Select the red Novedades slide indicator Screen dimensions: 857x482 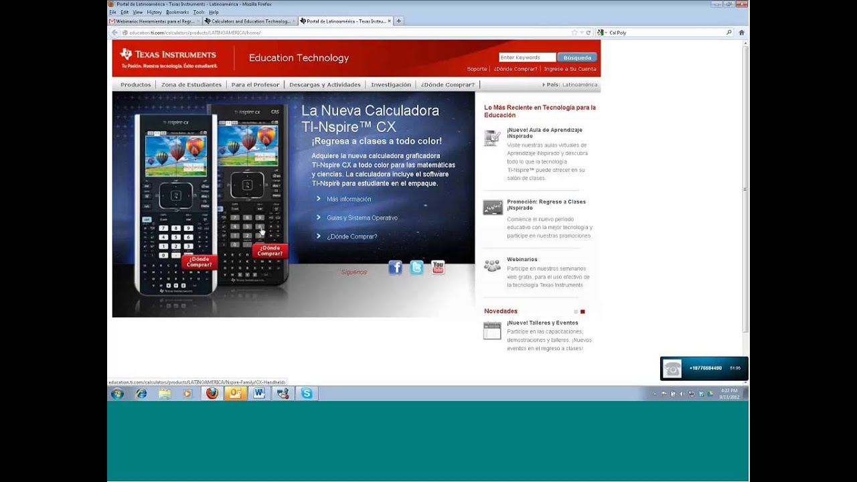582,312
